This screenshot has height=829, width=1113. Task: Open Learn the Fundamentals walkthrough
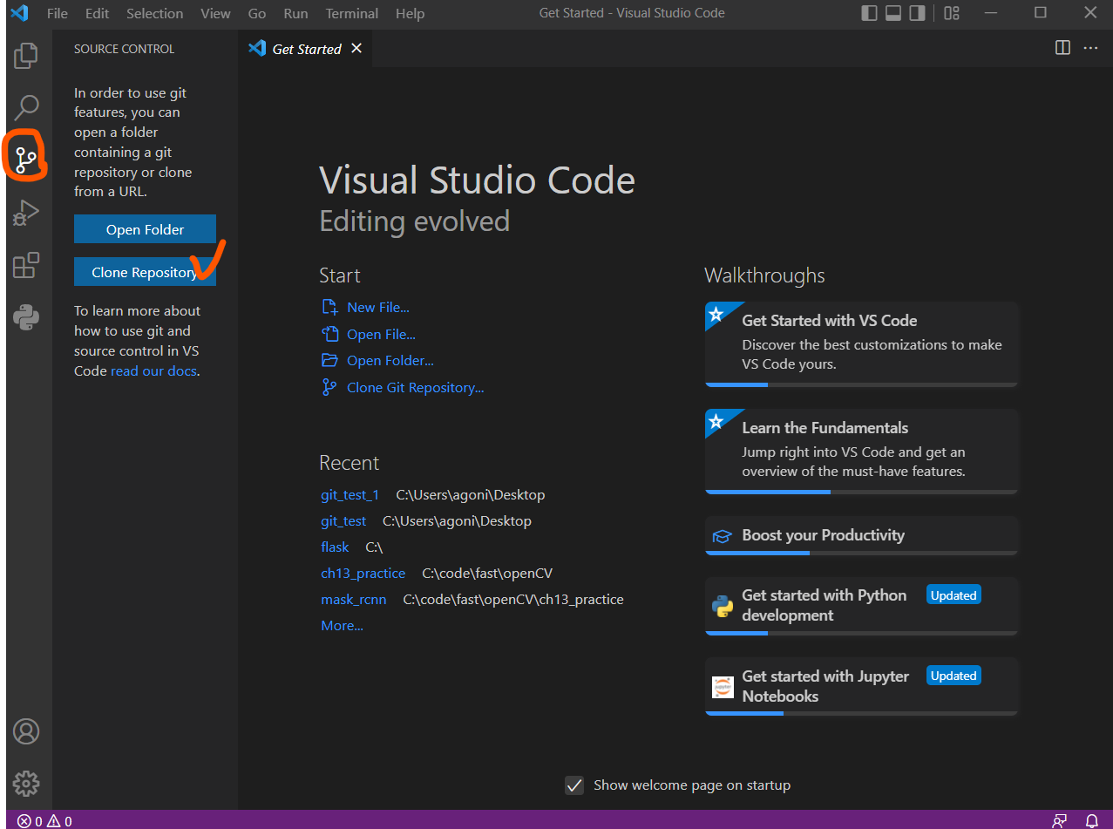point(861,451)
